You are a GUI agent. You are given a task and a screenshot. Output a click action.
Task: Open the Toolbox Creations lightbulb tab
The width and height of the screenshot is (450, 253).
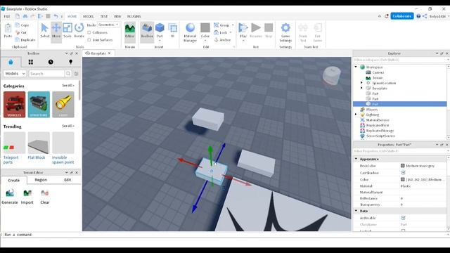(70, 62)
